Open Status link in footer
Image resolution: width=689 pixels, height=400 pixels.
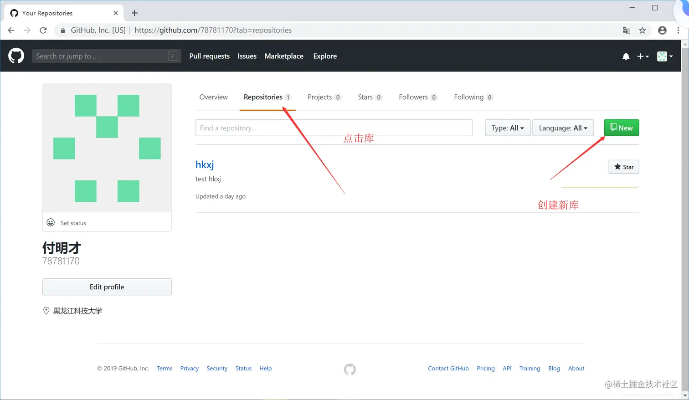(243, 369)
